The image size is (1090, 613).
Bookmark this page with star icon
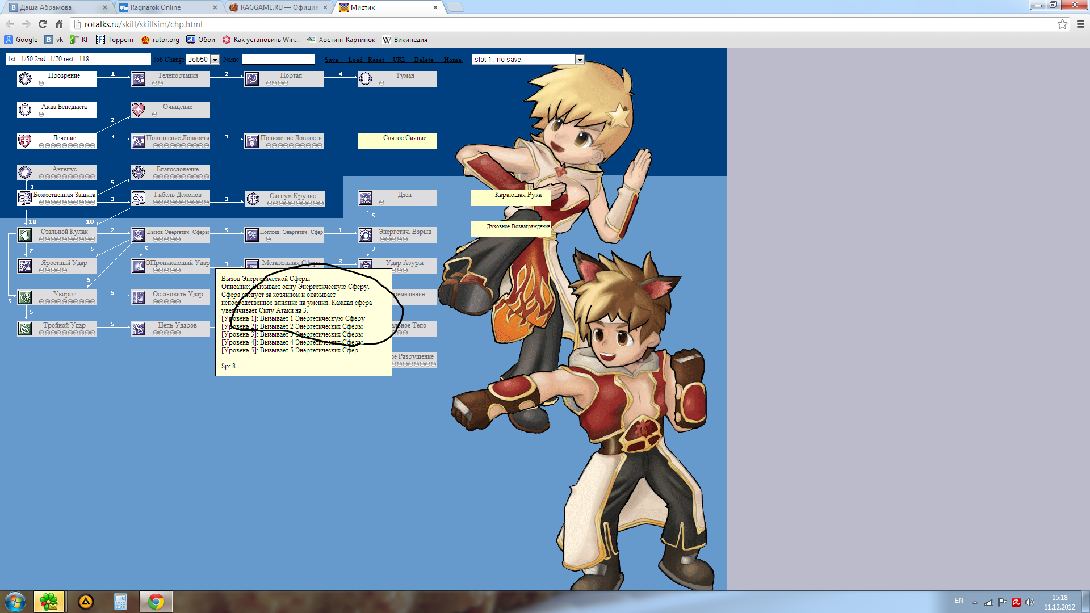(1062, 24)
